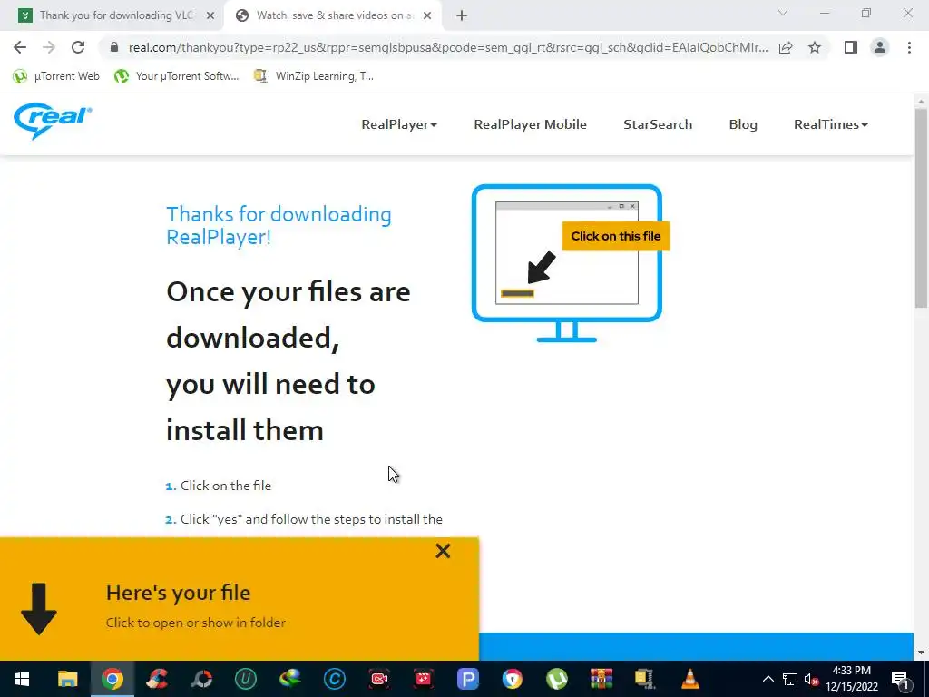Open the blue circled C taskbar app
Viewport: 929px width, 697px height.
334,679
